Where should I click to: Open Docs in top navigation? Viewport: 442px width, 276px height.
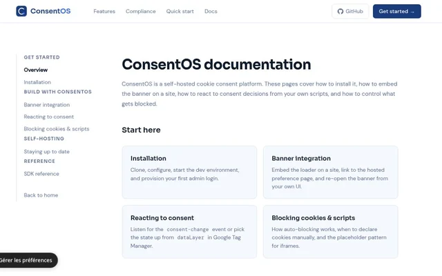click(x=211, y=11)
